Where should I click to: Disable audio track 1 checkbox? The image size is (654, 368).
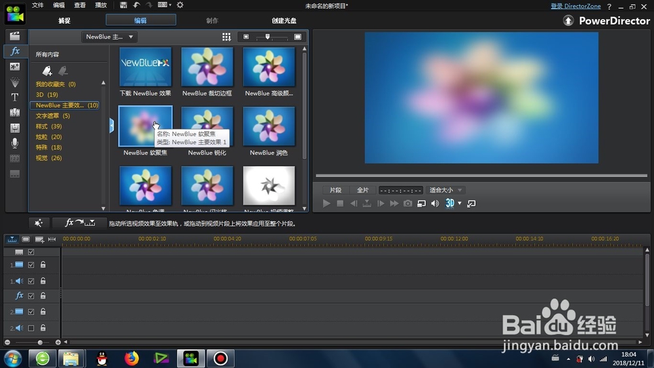coord(31,281)
